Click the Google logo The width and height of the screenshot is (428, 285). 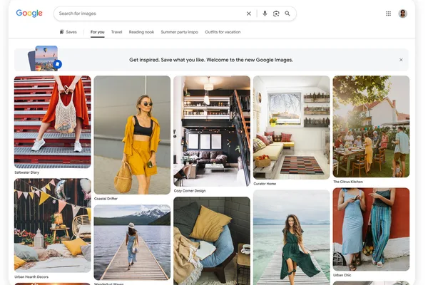(29, 13)
